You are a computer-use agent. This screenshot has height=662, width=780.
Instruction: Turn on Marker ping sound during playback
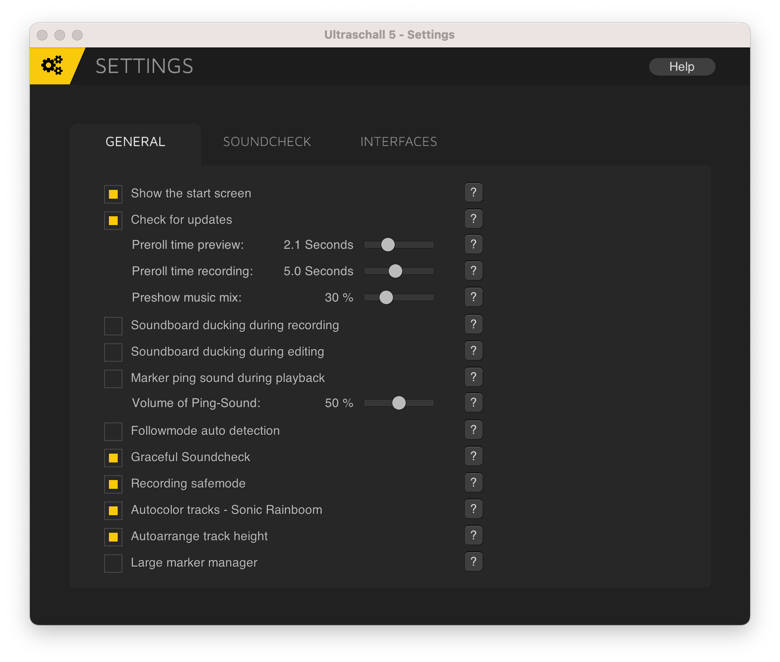click(113, 379)
